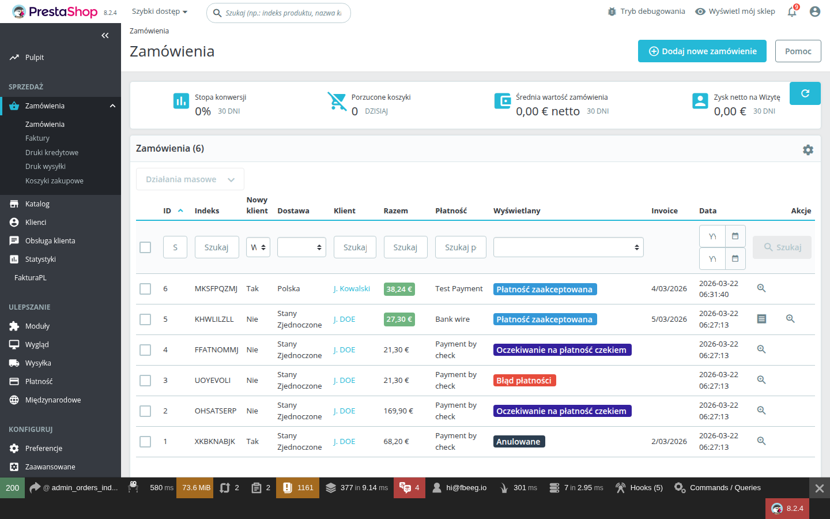Click the Indeks Szukaj filter input field
The image size is (830, 519).
217,247
